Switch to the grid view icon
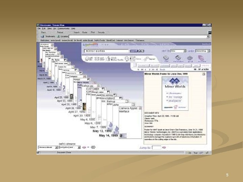Image resolution: width=243 pixels, height=182 pixels. [x=190, y=58]
